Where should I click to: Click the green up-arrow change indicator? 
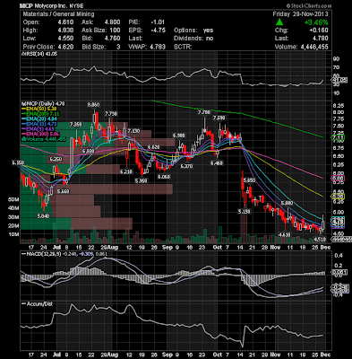pyautogui.click(x=279, y=22)
